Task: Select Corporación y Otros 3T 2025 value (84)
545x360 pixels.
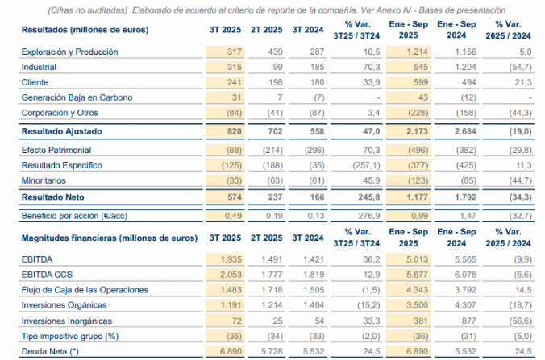Action: [x=235, y=113]
